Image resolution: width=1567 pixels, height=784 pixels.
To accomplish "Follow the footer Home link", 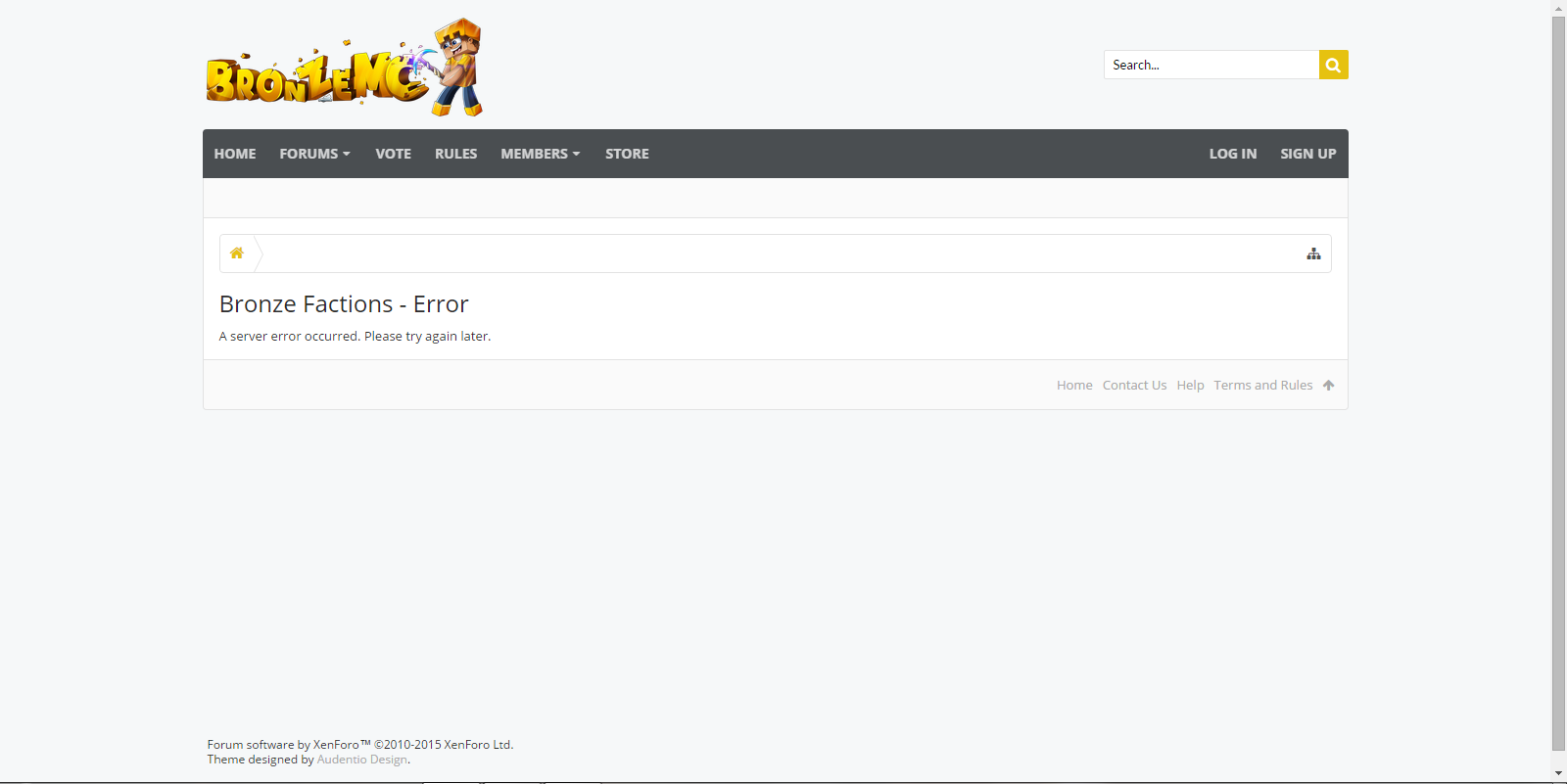I will coord(1074,386).
